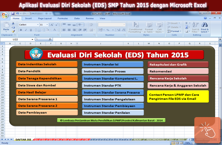Open Instrumen Standar Pengelolaan
Screen dimensions: 222x145
(113, 99)
